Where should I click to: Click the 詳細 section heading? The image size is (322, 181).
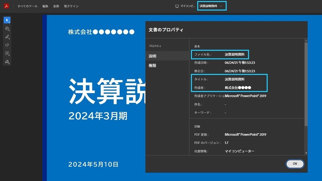click(x=197, y=126)
